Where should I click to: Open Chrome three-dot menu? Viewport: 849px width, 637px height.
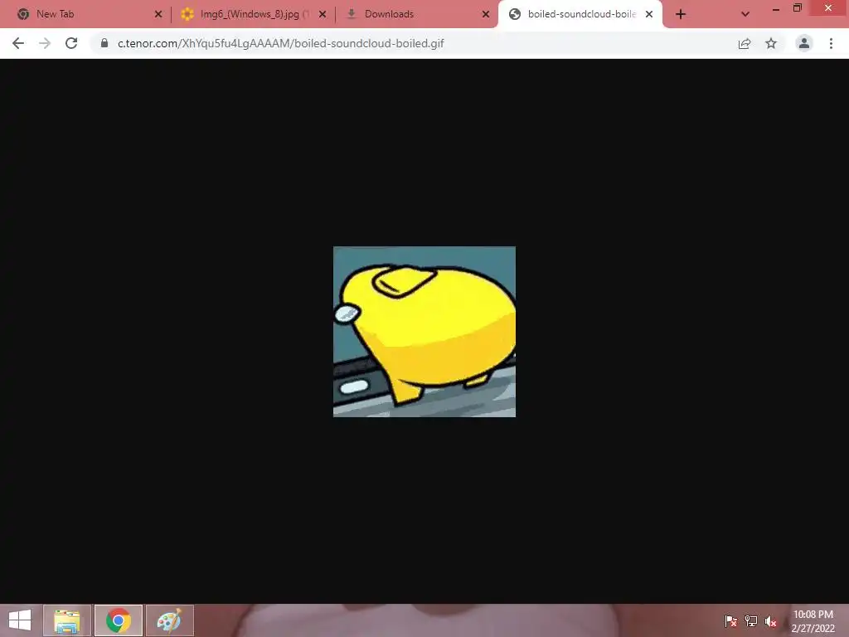tap(831, 43)
